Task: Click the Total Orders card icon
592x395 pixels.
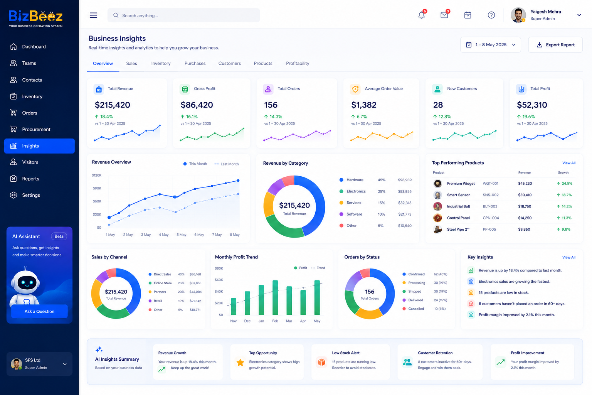Action: (268, 89)
